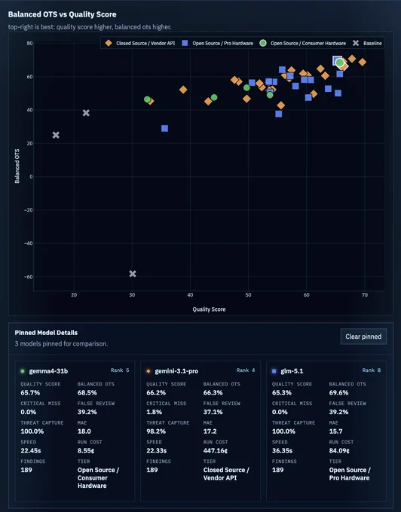Image resolution: width=401 pixels, height=512 pixels.
Task: Click the 37.1% false review value
Action: (213, 412)
